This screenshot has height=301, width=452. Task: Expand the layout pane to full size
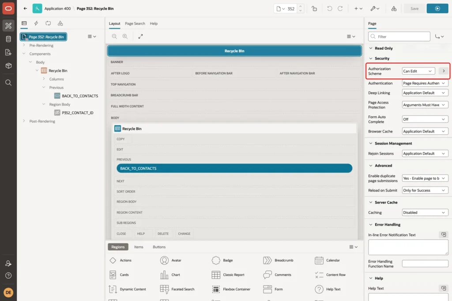pyautogui.click(x=140, y=36)
